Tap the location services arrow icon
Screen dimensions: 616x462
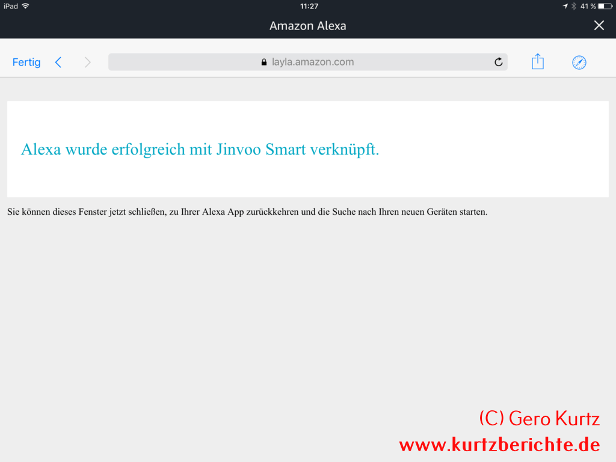click(x=565, y=6)
